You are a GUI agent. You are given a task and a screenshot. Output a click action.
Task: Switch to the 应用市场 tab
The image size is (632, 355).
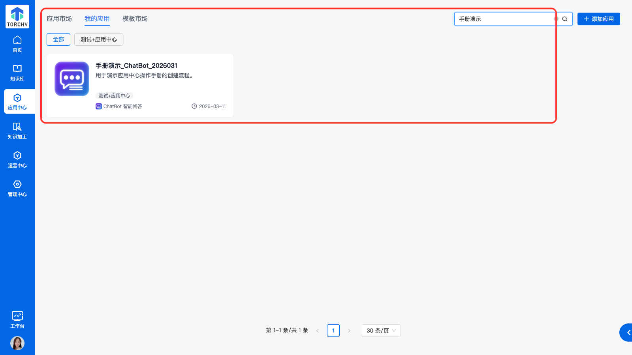click(x=59, y=19)
